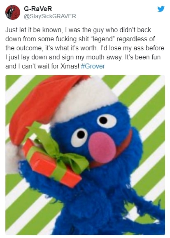
Task: Click the @StaySickGRAVER handle
Action: click(x=50, y=16)
